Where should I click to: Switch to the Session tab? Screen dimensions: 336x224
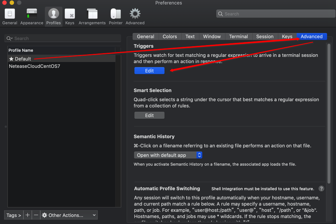[265, 37]
